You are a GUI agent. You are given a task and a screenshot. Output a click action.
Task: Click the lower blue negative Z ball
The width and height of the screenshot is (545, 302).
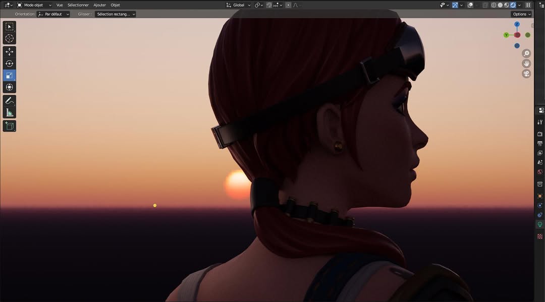tap(517, 45)
